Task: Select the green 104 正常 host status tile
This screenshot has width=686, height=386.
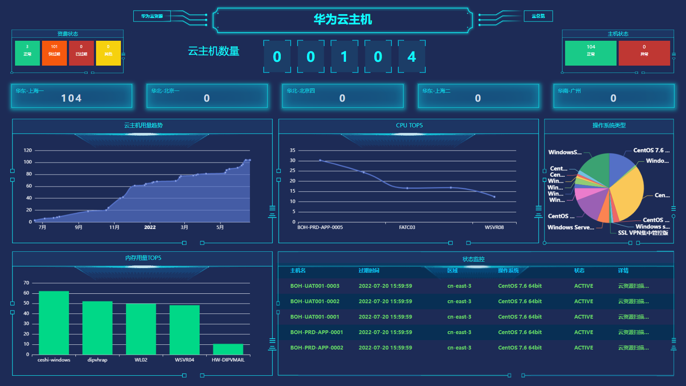Action: point(590,53)
